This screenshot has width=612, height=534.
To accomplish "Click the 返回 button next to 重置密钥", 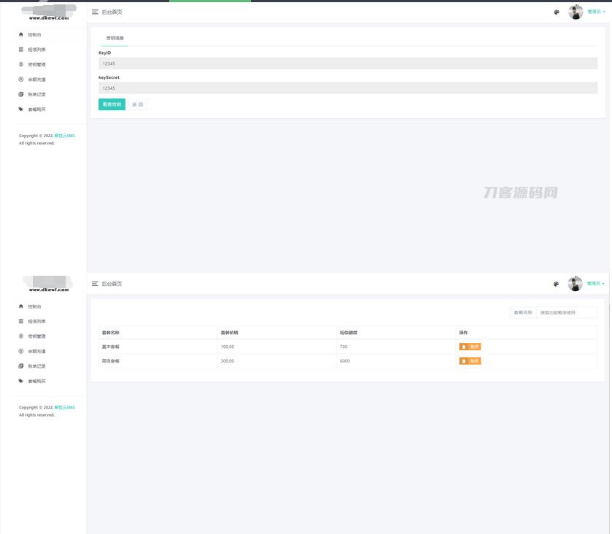I will [137, 104].
